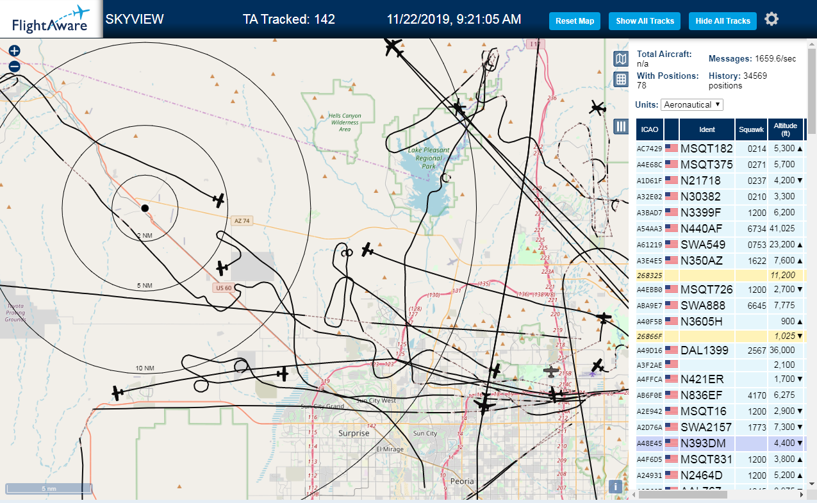Sort table by Ident column header
This screenshot has width=817, height=503.
tap(707, 129)
